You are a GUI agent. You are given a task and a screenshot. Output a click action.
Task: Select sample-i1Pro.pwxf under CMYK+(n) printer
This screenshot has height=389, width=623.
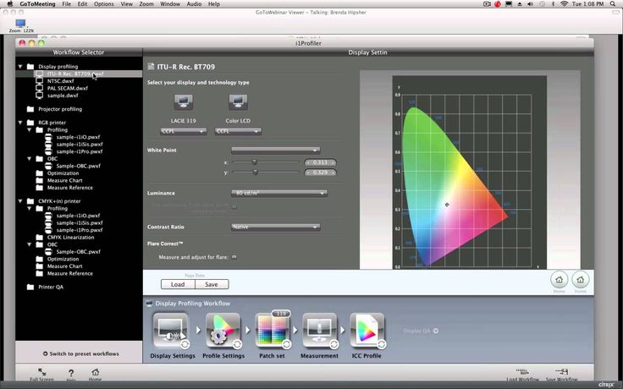point(80,230)
